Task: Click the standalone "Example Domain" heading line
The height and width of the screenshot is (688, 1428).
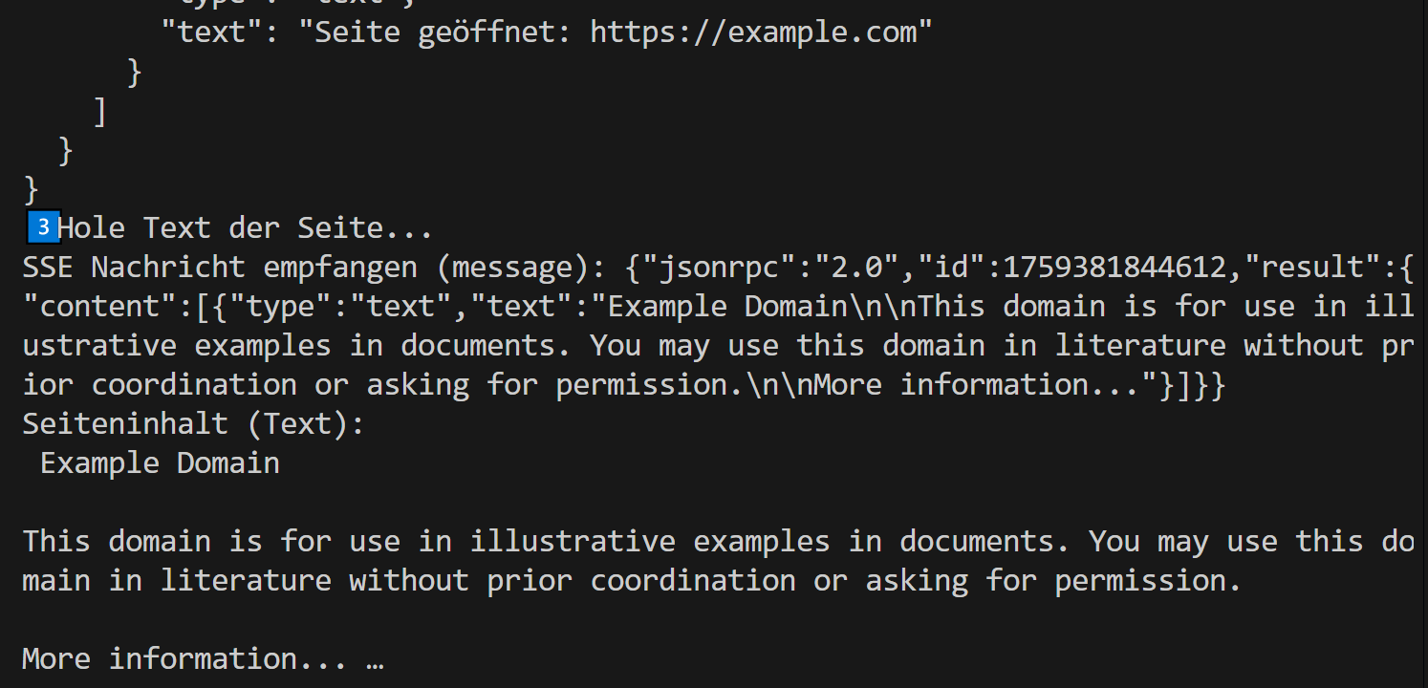Action: pyautogui.click(x=160, y=463)
